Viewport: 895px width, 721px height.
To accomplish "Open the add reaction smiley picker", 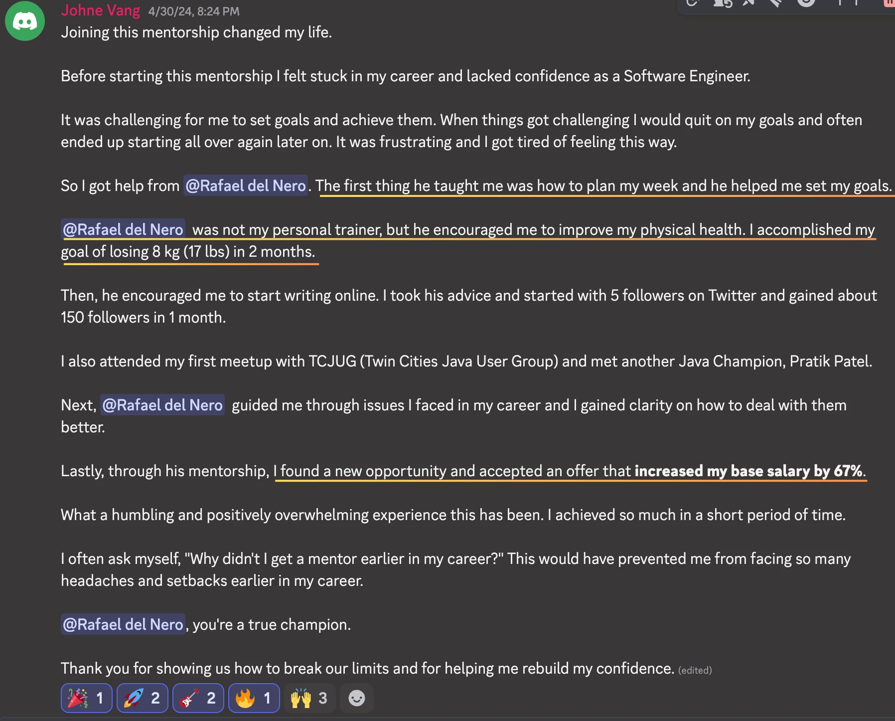I will point(356,698).
